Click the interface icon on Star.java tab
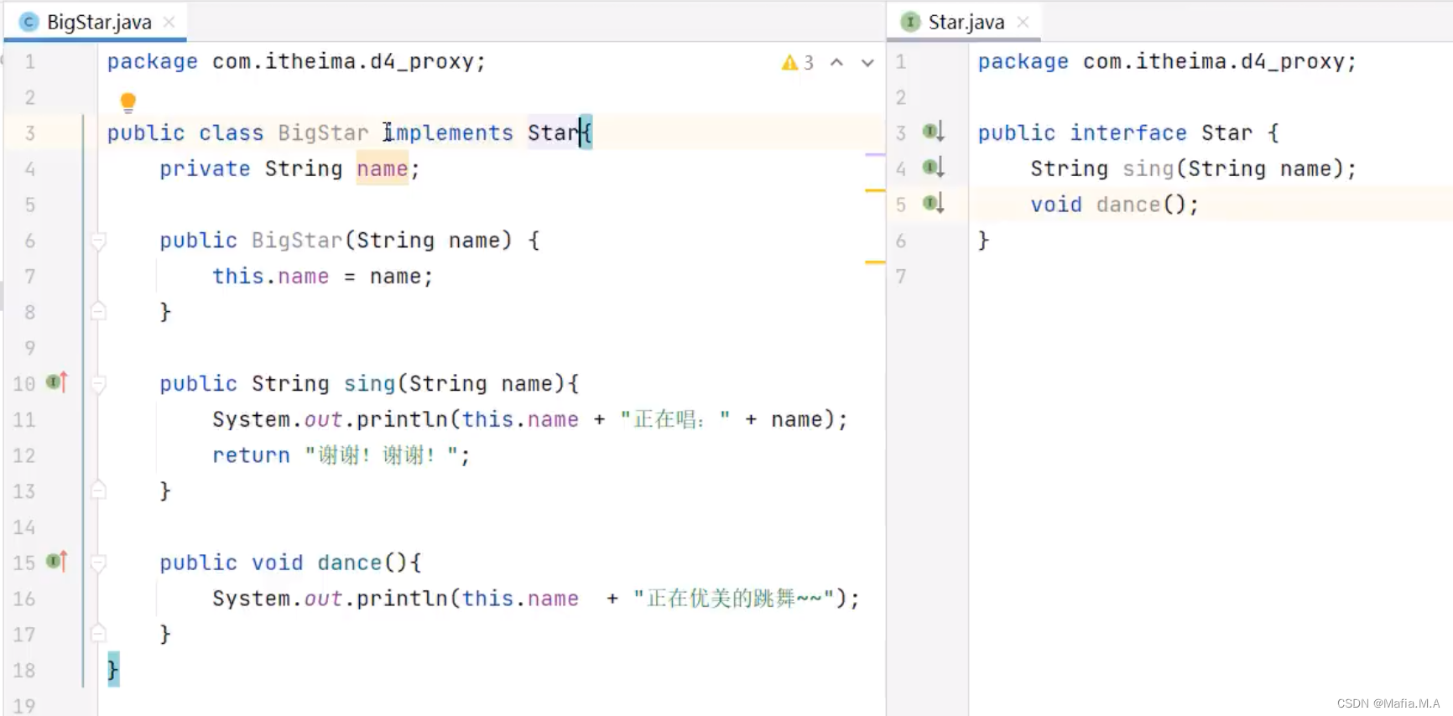Image resolution: width=1453 pixels, height=716 pixels. pos(910,22)
